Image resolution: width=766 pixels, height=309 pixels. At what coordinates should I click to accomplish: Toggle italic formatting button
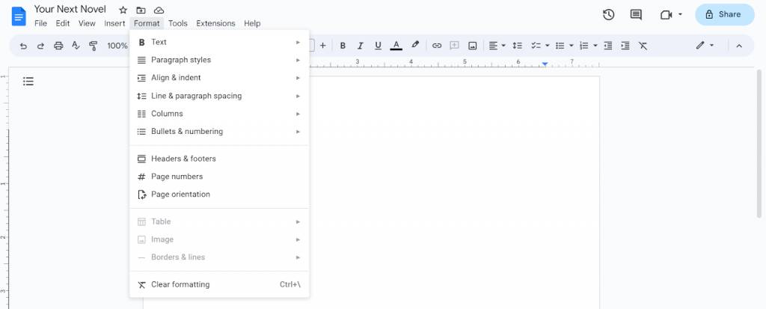click(361, 46)
